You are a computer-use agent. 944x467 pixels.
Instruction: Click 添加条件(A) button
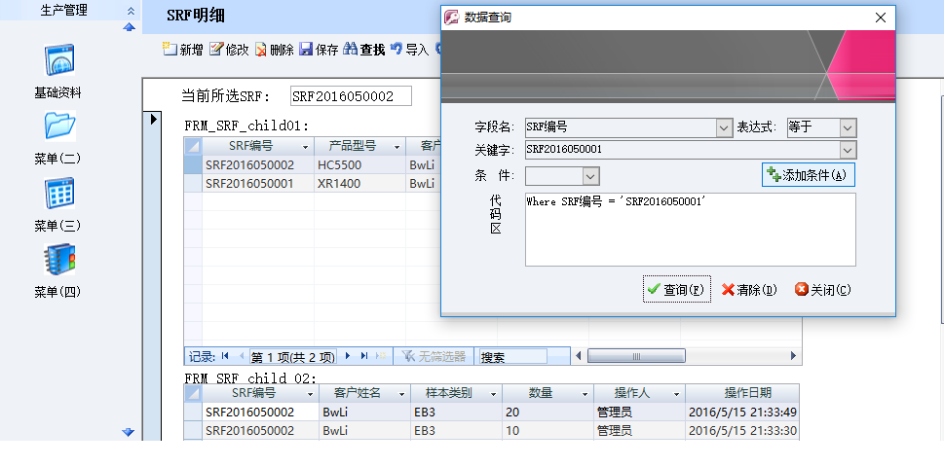(x=809, y=175)
